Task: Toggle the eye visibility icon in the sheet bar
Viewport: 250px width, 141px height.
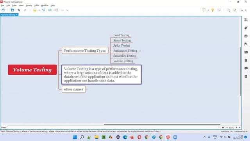Action: click(223, 128)
